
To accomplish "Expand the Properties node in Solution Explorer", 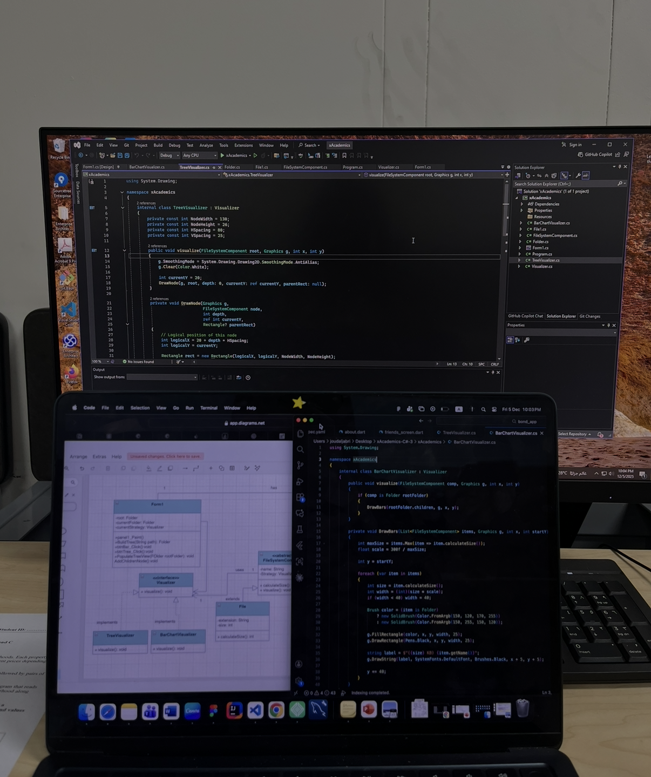I will (x=521, y=211).
